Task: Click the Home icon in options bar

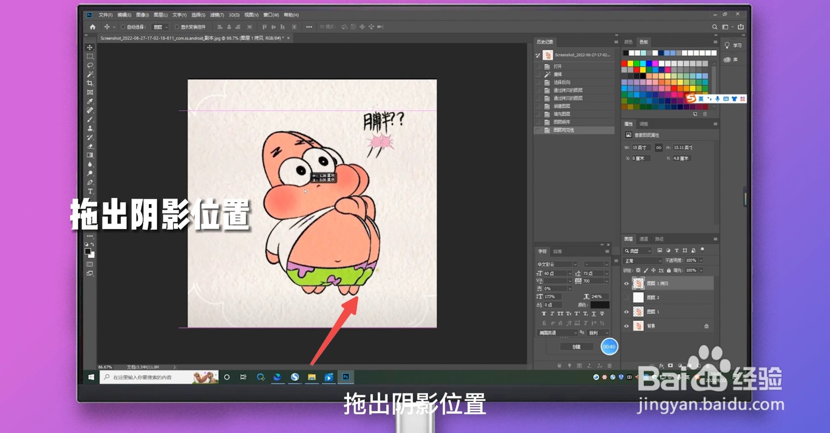Action: point(92,27)
